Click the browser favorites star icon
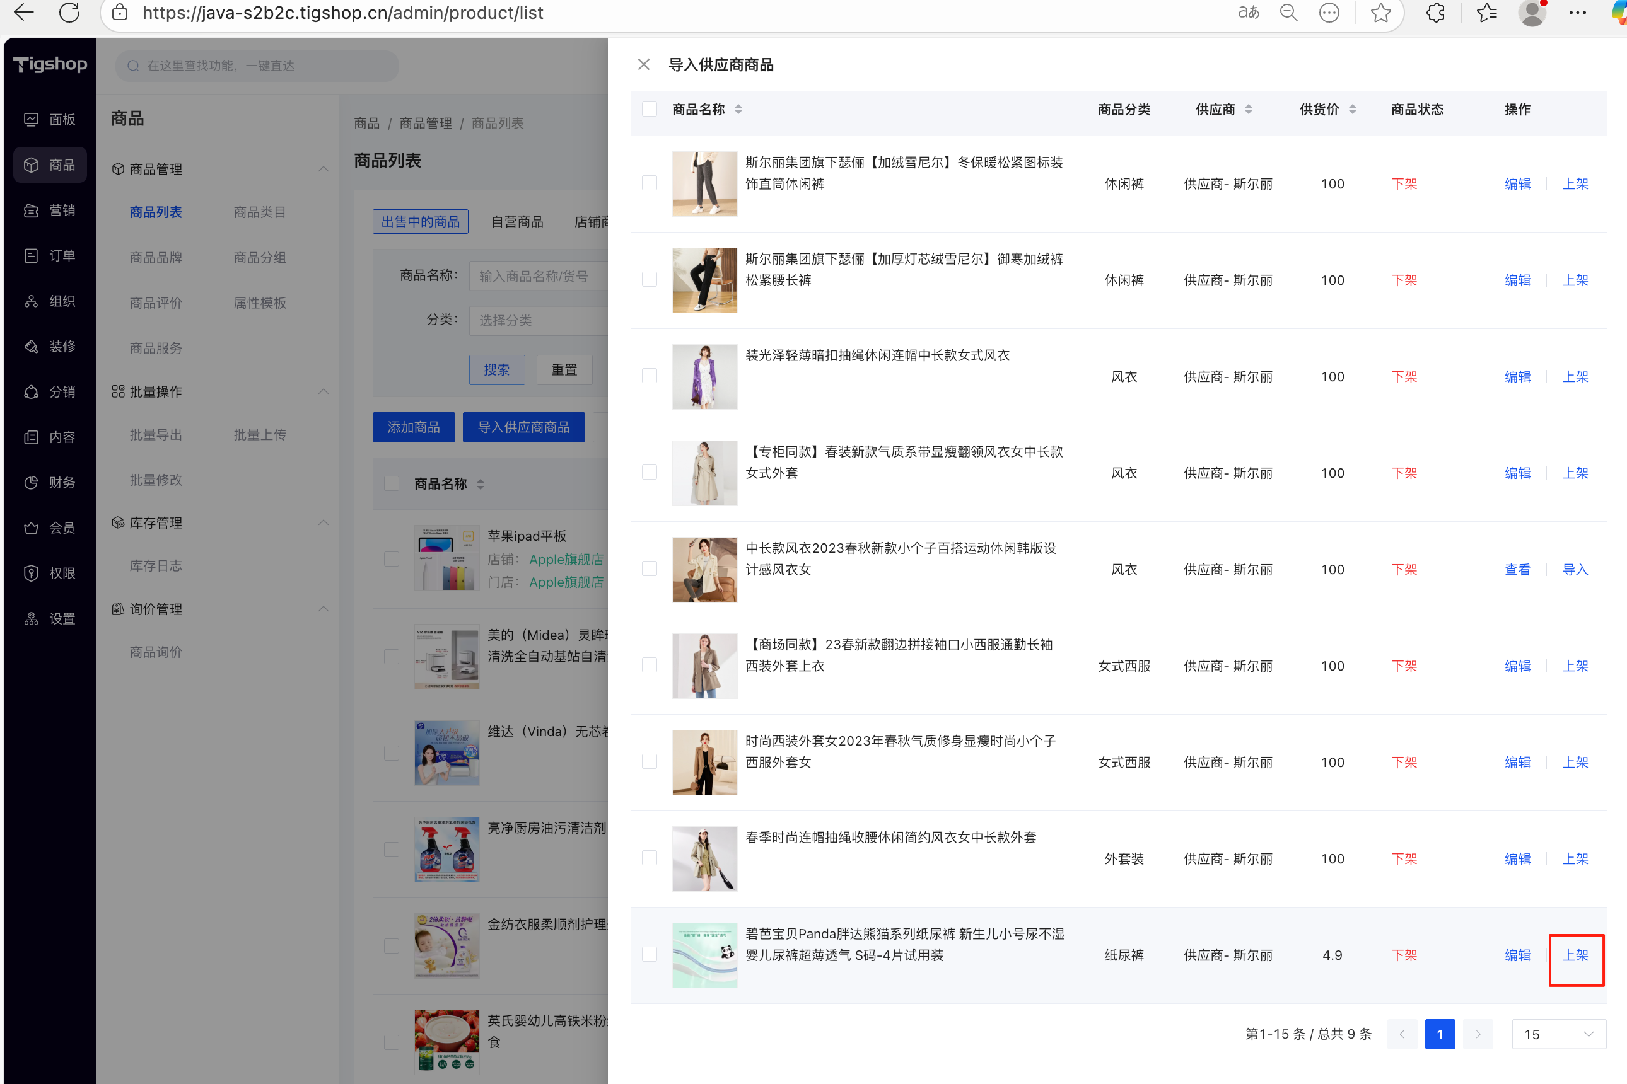1627x1084 pixels. (1380, 13)
